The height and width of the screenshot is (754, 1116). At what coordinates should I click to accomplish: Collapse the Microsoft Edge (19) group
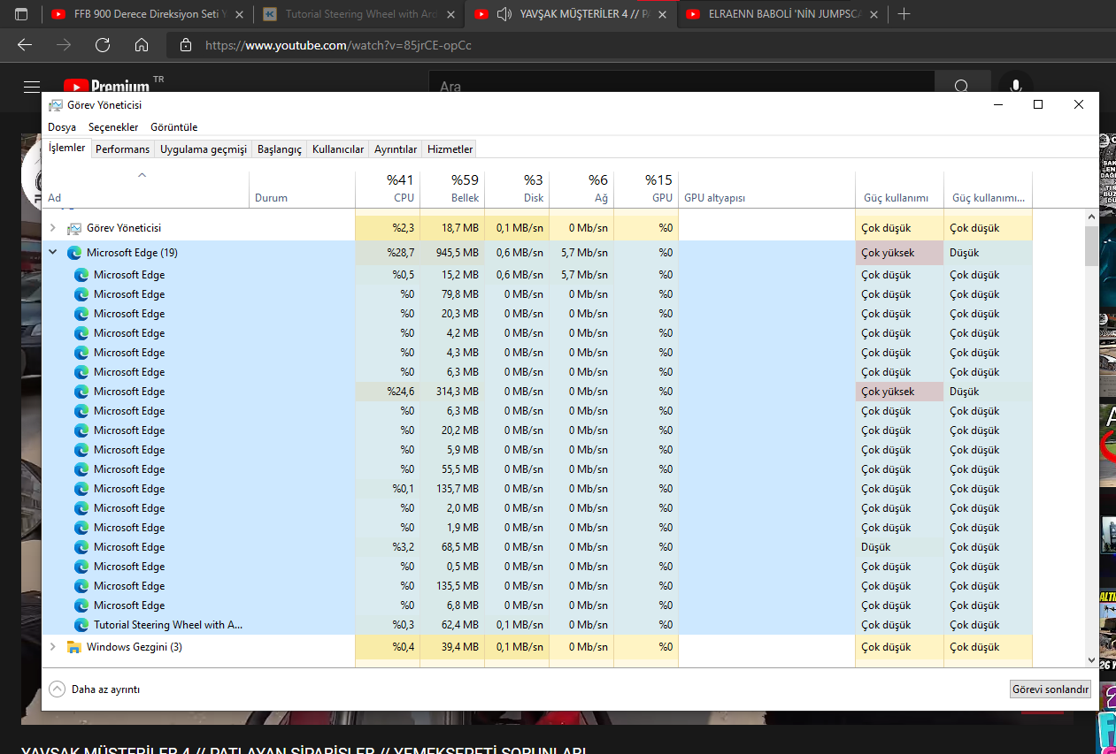coord(52,253)
